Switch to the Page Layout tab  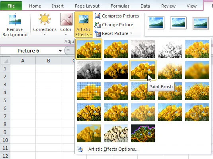[x=87, y=6]
